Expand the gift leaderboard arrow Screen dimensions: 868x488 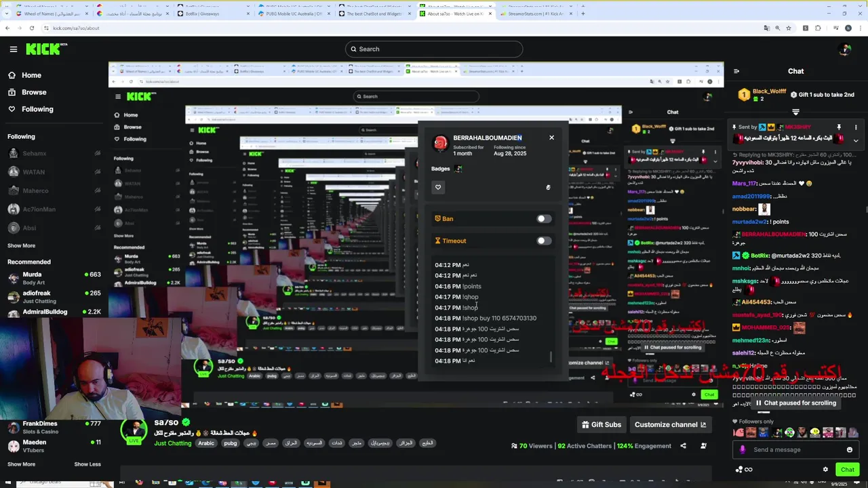796,112
